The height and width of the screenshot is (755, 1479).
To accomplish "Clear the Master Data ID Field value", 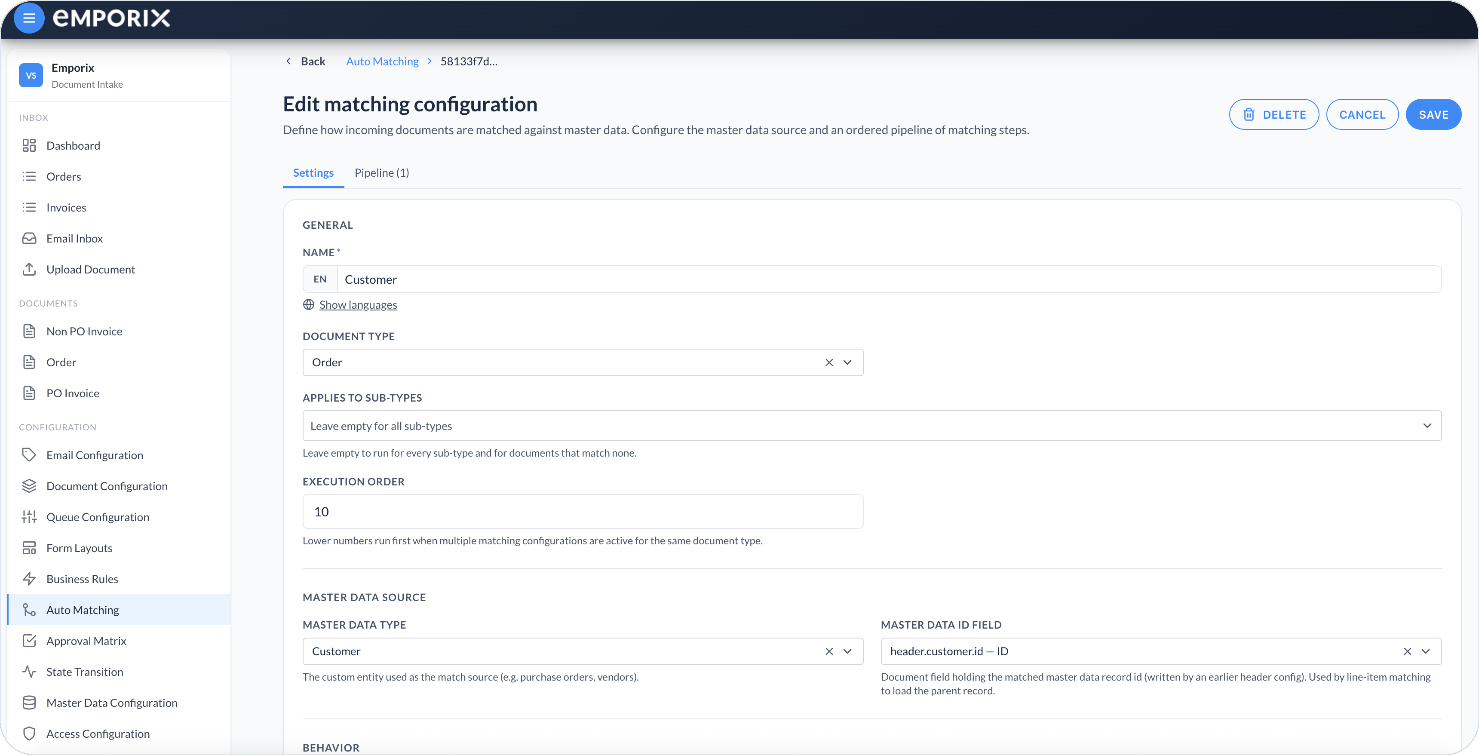I will [x=1407, y=652].
